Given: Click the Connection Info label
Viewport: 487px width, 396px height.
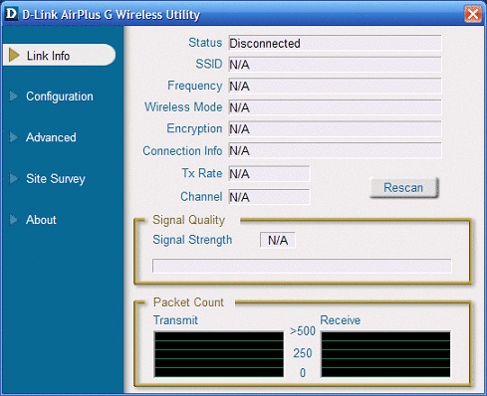Looking at the screenshot, I should pos(182,151).
